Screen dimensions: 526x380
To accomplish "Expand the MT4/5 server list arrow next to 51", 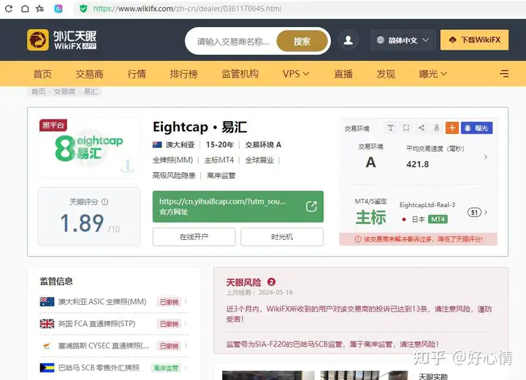I will 486,212.
